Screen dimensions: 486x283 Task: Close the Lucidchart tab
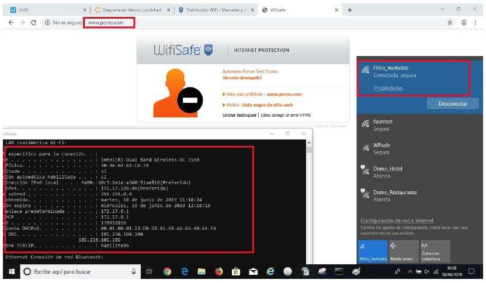pyautogui.click(x=169, y=10)
